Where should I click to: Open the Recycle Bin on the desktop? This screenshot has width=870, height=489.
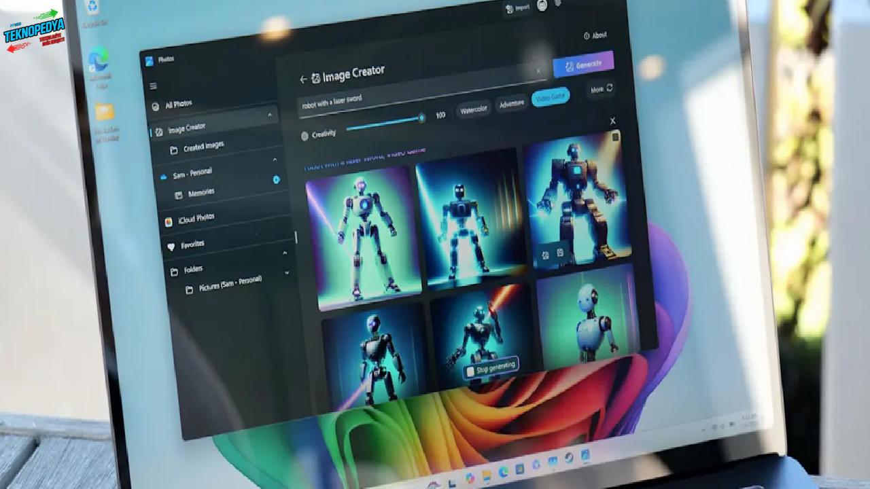click(90, 8)
